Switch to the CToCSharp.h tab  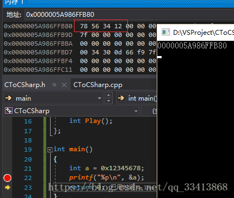pos(24,85)
